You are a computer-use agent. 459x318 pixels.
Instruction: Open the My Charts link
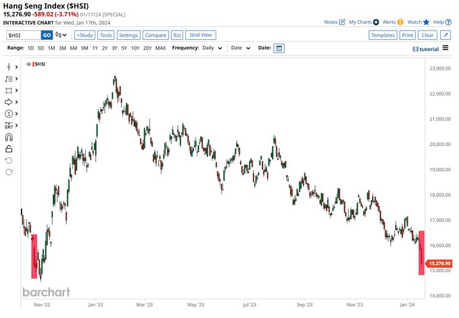[360, 22]
